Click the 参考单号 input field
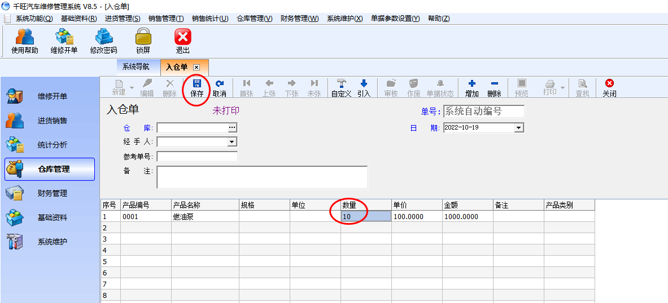Image resolution: width=668 pixels, height=303 pixels. point(197,157)
